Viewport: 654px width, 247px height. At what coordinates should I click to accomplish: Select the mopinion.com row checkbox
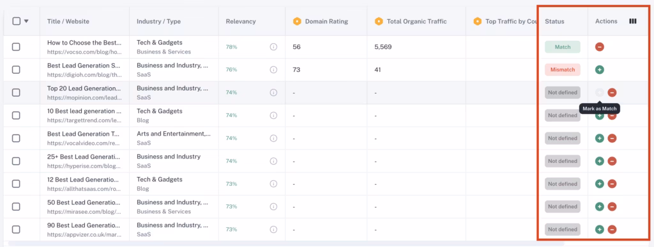point(16,93)
